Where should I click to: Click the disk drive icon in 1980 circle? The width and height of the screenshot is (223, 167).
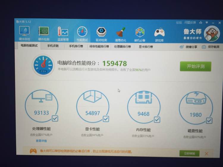(x=196, y=99)
